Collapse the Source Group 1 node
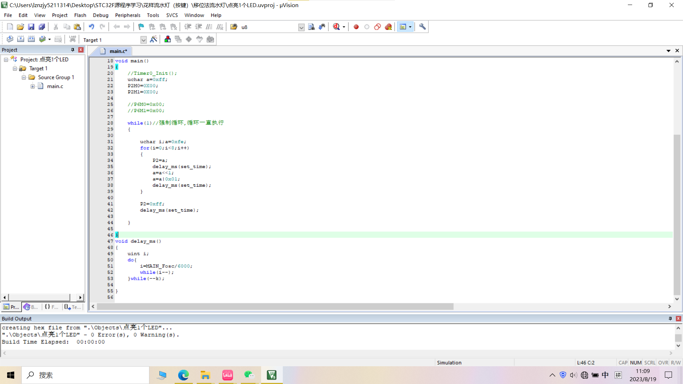Viewport: 683px width, 384px height. tap(24, 78)
